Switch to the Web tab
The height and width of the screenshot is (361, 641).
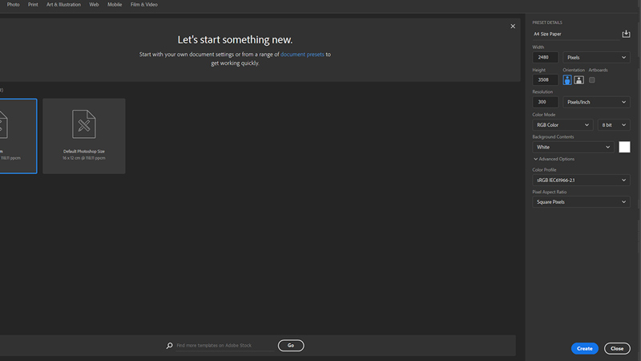(94, 5)
